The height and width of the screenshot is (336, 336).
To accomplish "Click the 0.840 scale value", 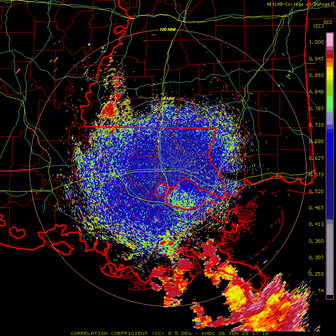I will pyautogui.click(x=316, y=92).
